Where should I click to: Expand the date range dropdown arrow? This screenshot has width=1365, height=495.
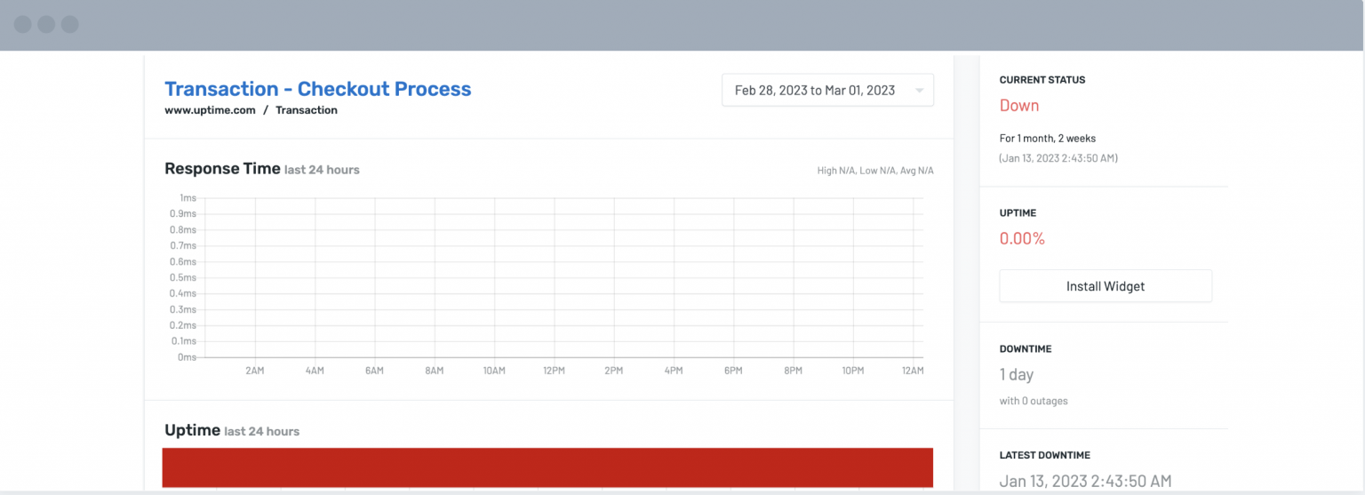click(x=919, y=90)
